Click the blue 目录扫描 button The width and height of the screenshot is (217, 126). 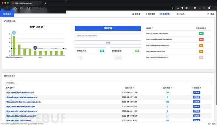(108, 29)
